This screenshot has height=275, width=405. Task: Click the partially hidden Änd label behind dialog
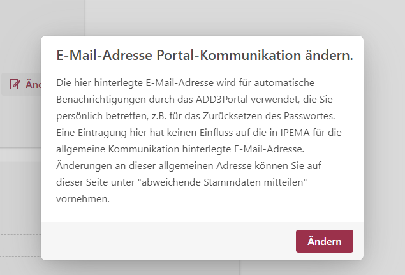(x=33, y=84)
